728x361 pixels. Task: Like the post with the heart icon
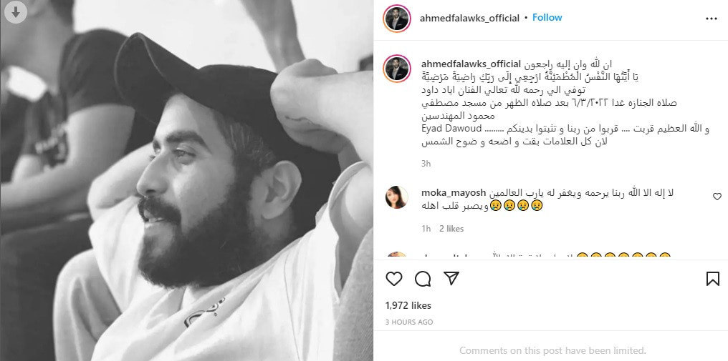tap(394, 279)
